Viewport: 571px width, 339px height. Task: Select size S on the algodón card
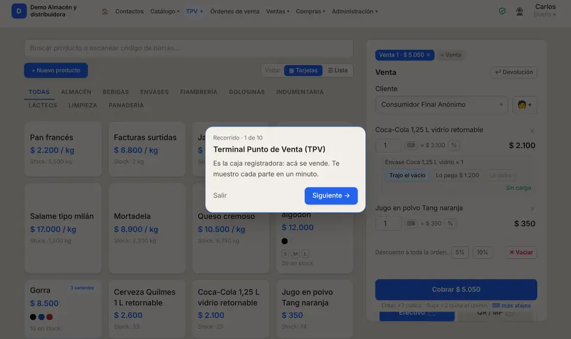pos(285,254)
